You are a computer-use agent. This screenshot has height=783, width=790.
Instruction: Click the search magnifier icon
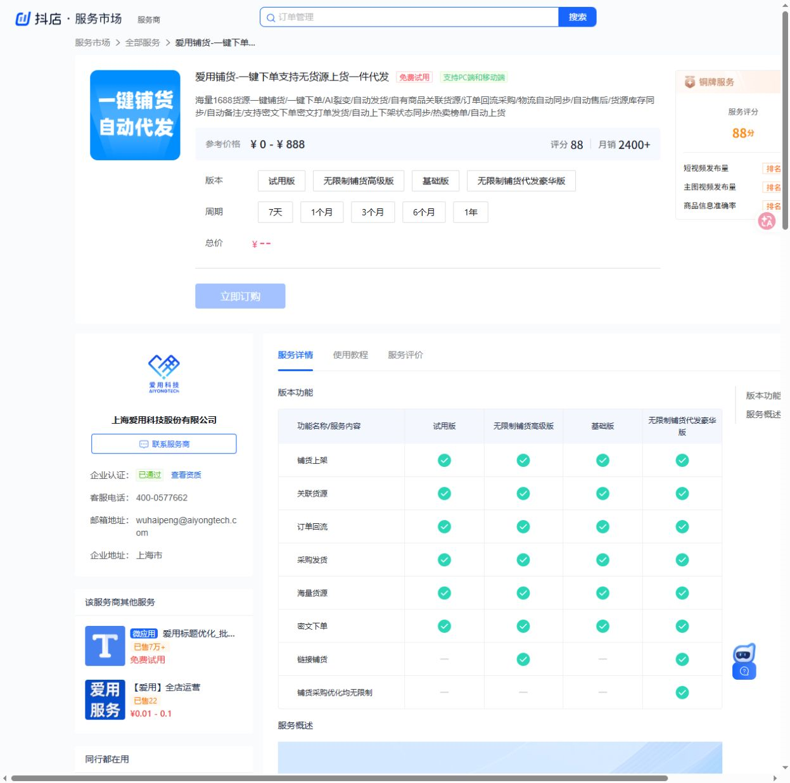pyautogui.click(x=271, y=18)
